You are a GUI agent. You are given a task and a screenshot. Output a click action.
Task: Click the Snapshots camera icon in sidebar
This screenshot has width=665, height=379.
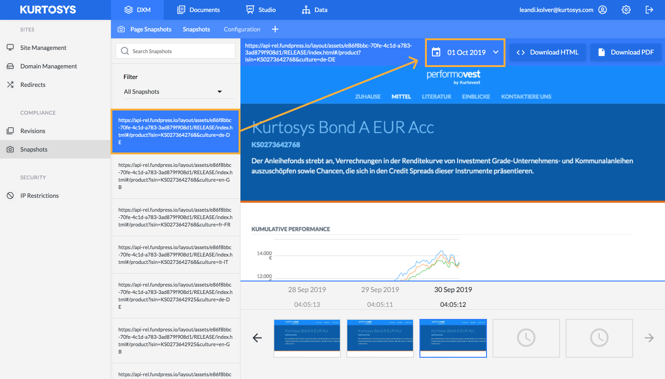click(x=10, y=149)
